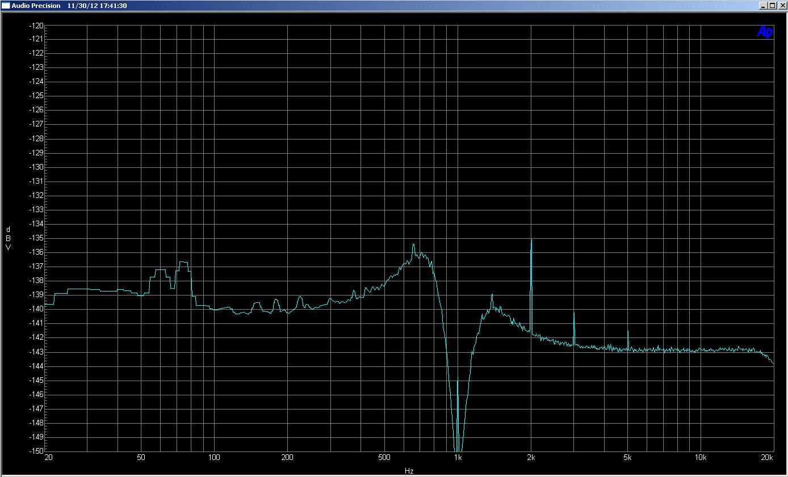Click the -135 label on the vertical axis
Image resolution: width=788 pixels, height=477 pixels.
tap(36, 238)
